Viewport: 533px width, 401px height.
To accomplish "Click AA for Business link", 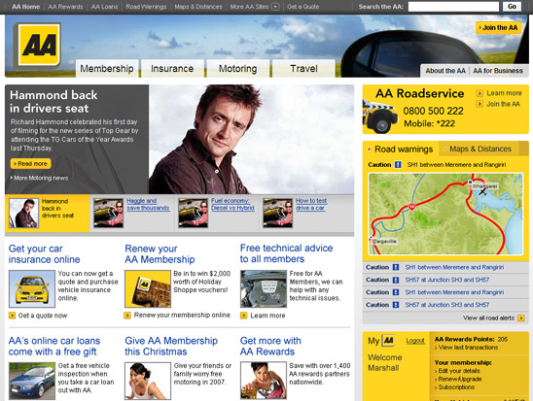I will (498, 71).
